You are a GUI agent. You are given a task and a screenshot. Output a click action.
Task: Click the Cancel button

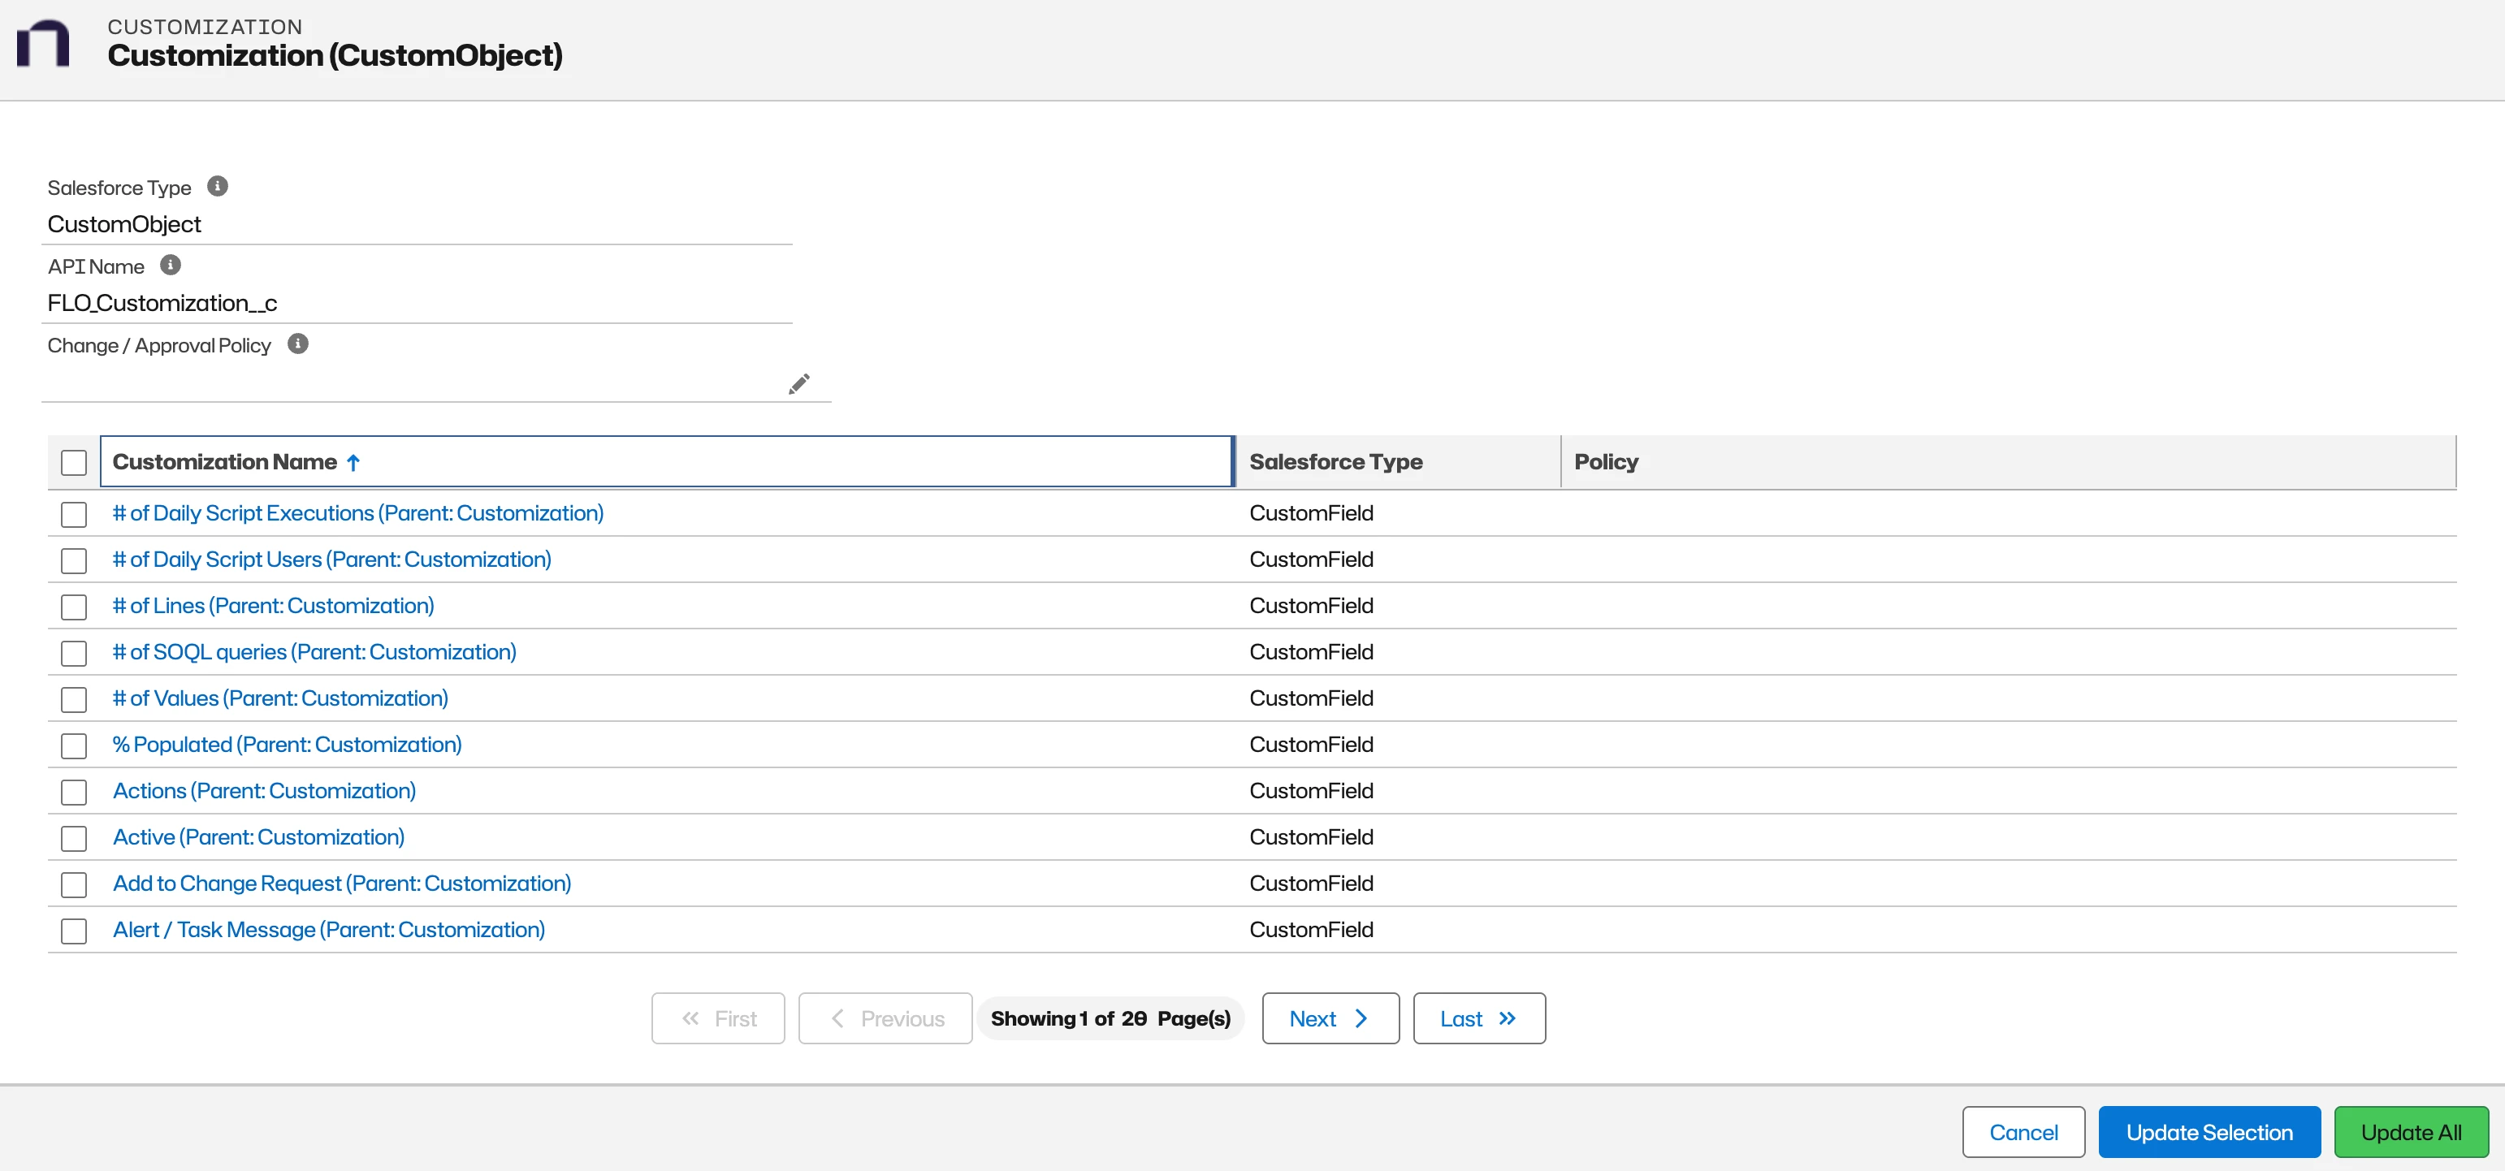pos(2023,1132)
